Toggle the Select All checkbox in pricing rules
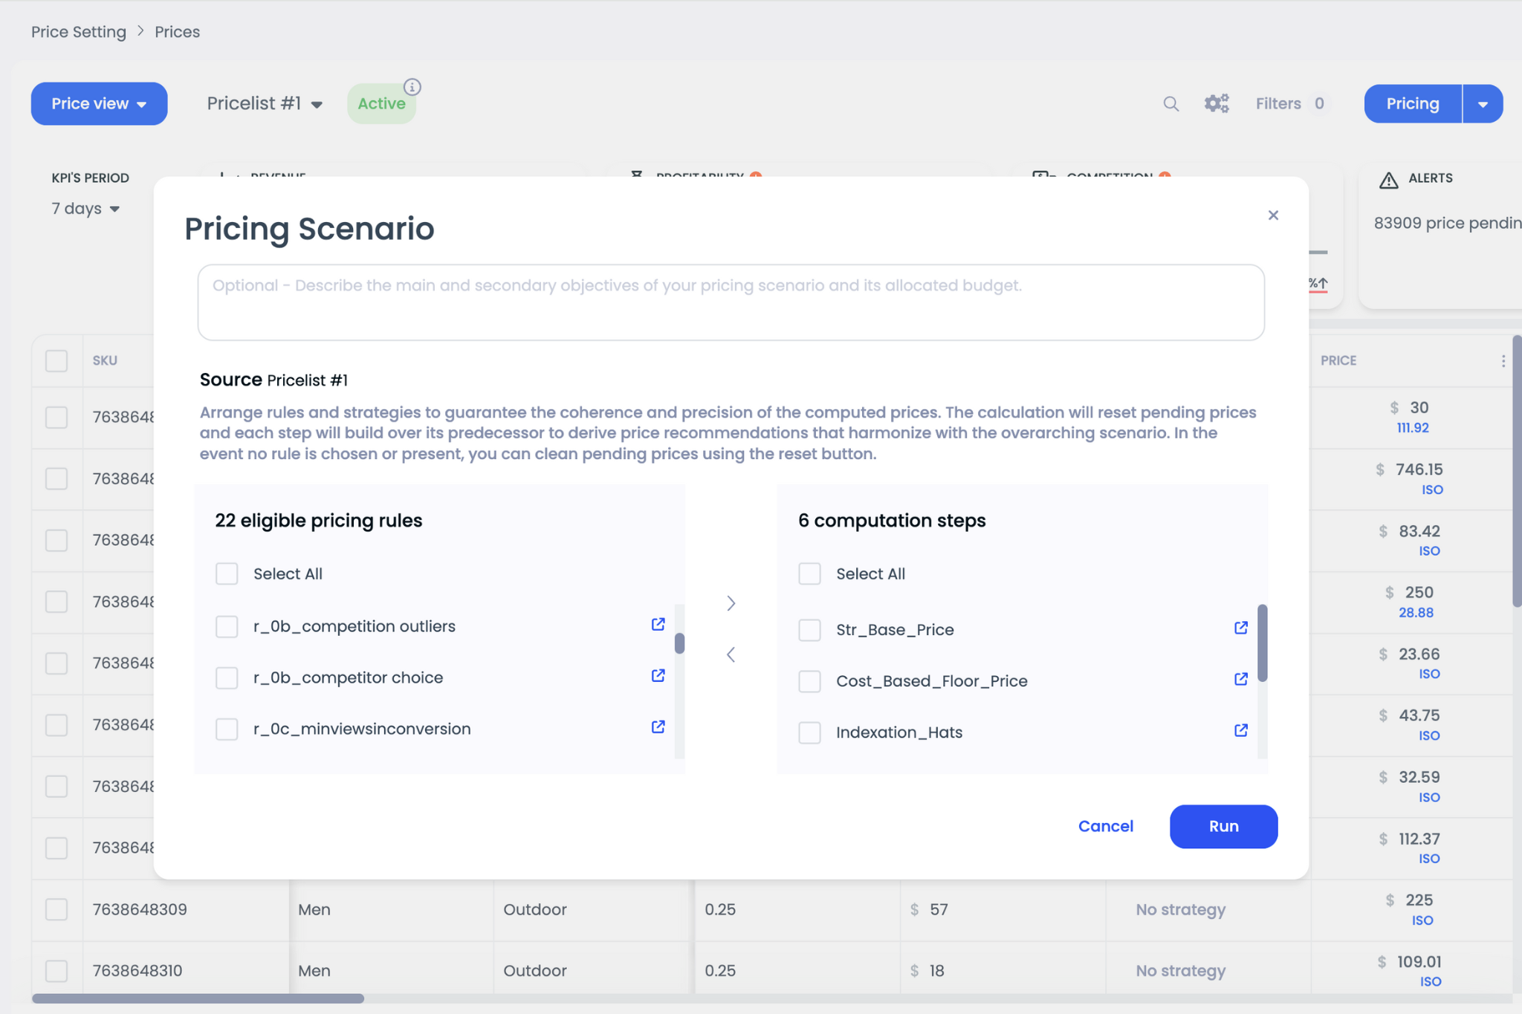The height and width of the screenshot is (1014, 1522). point(225,573)
